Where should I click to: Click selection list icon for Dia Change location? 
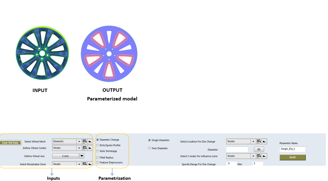click(259, 142)
